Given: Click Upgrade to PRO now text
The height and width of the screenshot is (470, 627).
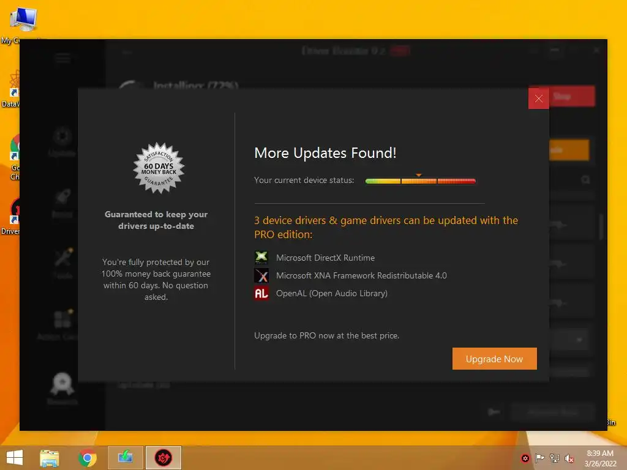Looking at the screenshot, I should (x=327, y=336).
